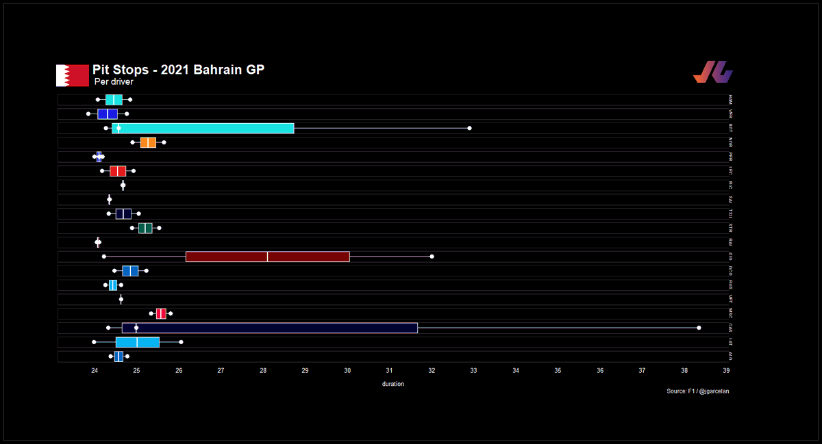Click x-axis tick label 25
Screen dimensions: 822x444
tap(136, 370)
